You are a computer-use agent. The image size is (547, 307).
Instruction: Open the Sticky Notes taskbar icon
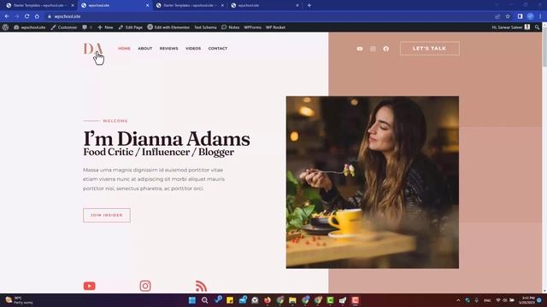[230, 300]
